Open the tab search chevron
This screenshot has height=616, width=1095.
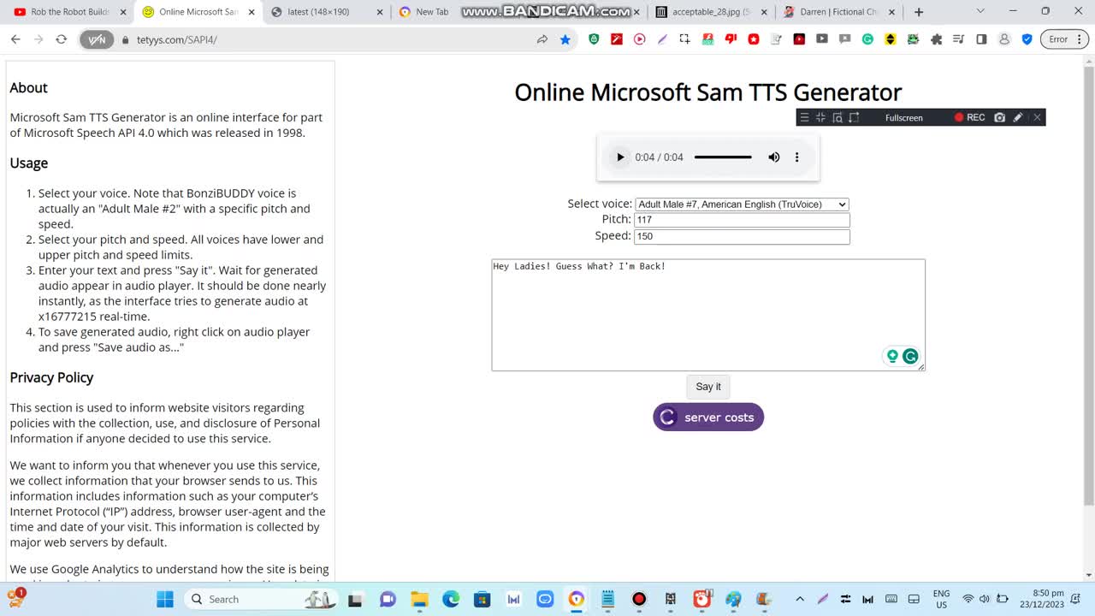pyautogui.click(x=980, y=12)
